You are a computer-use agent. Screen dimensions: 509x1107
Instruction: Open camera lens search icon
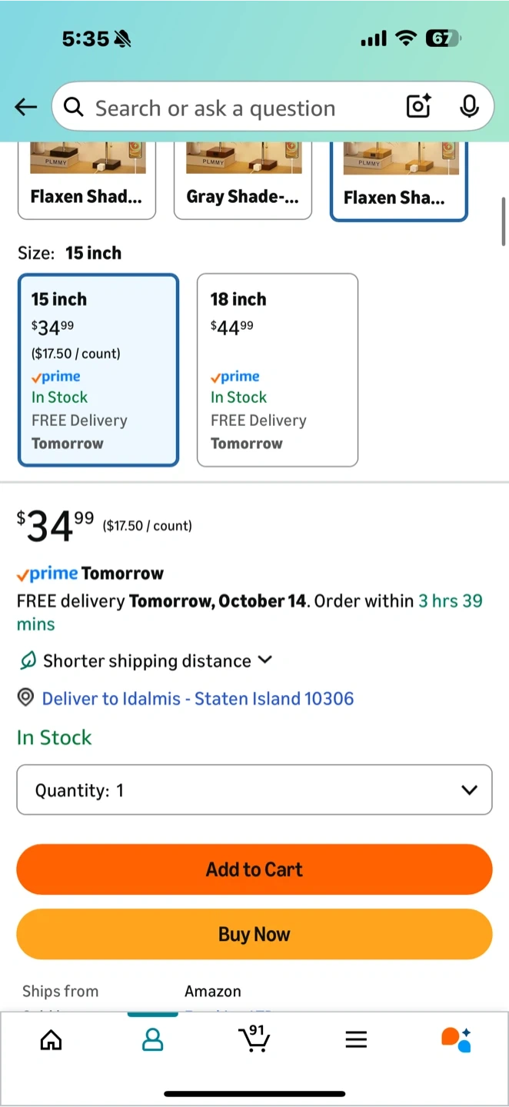click(418, 107)
